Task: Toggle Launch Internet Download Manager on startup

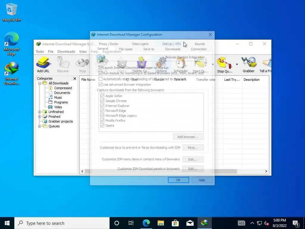Action: [x=100, y=68]
